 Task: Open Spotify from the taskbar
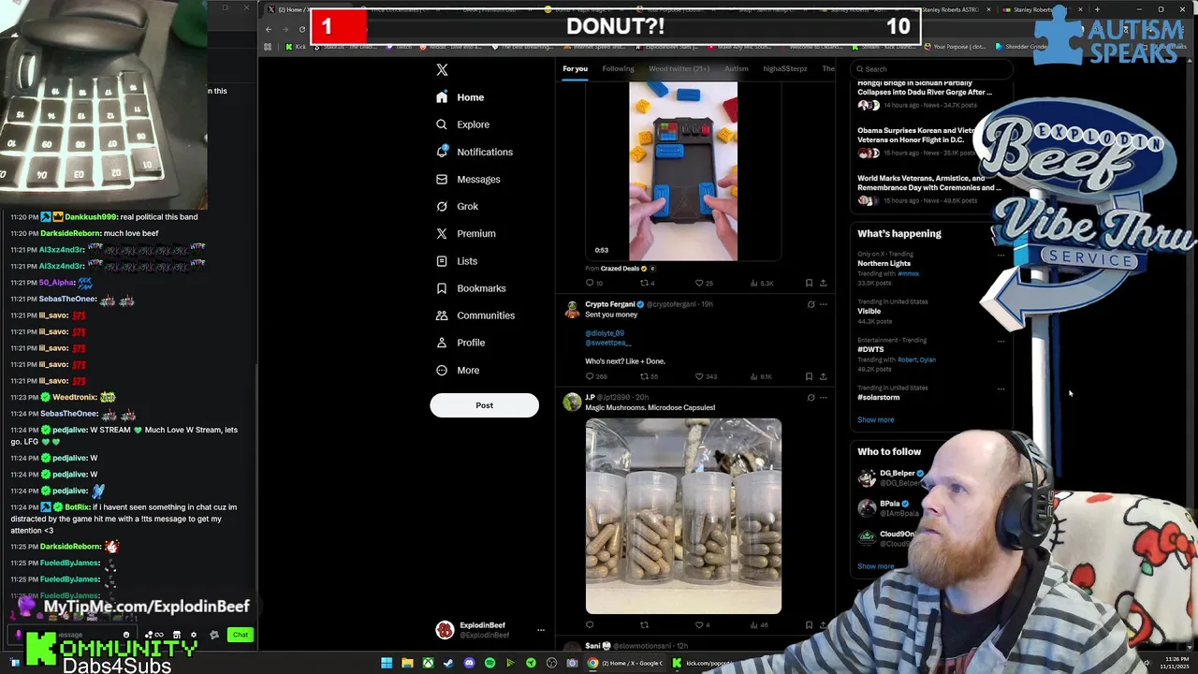click(489, 663)
